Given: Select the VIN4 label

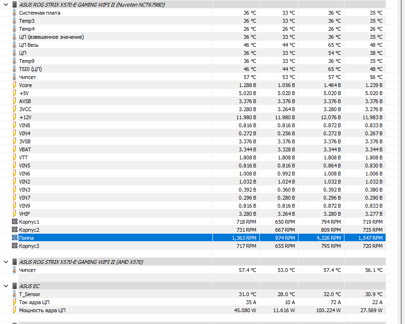Looking at the screenshot, I should [25, 133].
